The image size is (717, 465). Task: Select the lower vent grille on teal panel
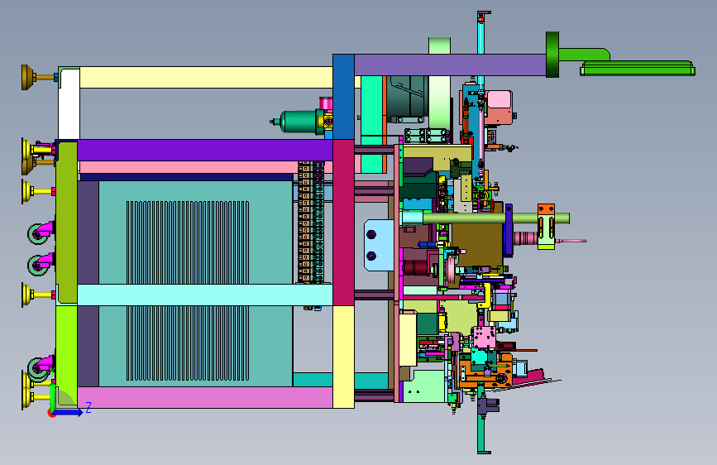[x=188, y=343]
